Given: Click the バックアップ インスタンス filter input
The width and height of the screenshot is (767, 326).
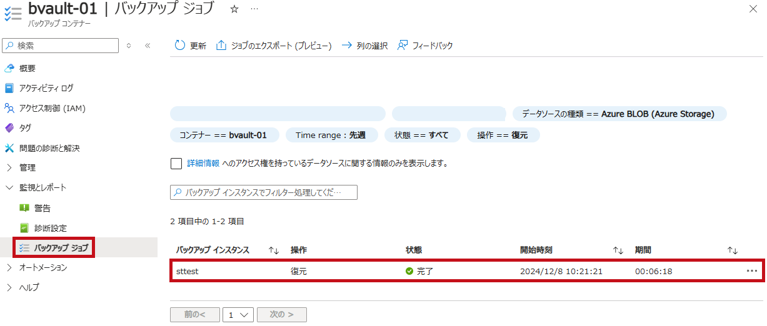Looking at the screenshot, I should [x=264, y=192].
